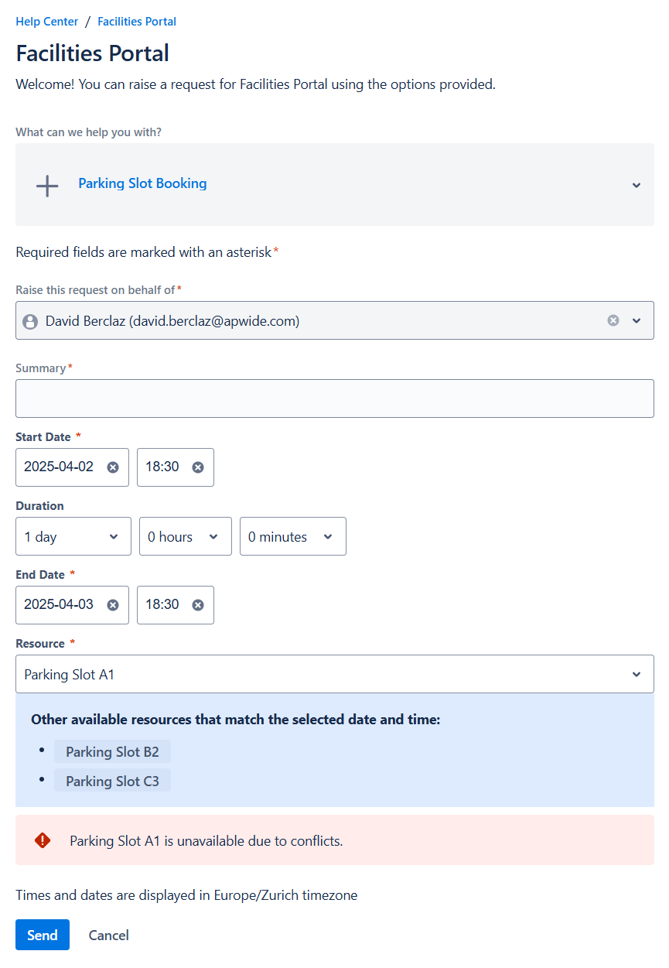
Task: Clear the End Date 2025-04-03 value
Action: point(113,605)
